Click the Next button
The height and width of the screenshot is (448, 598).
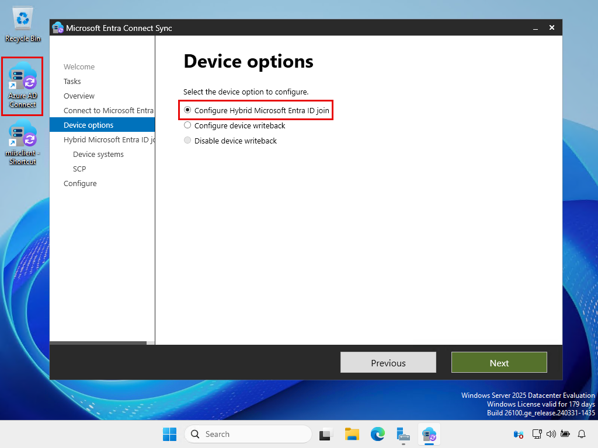[x=499, y=363]
